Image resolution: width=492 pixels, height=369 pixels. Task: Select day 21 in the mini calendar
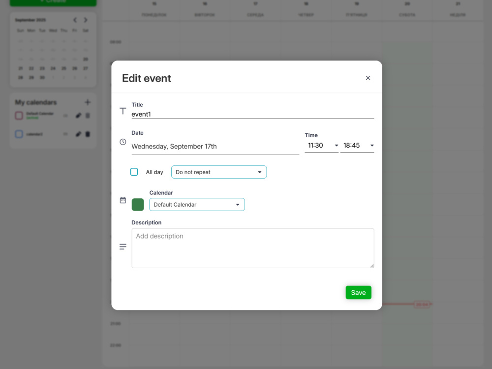(x=20, y=68)
